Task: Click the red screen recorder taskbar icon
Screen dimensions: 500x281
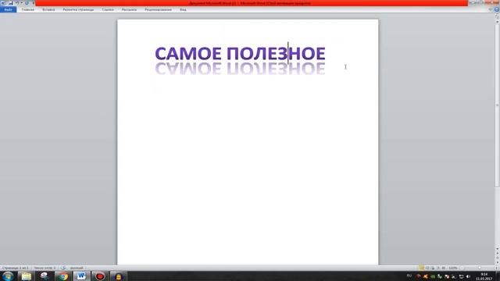Action: click(100, 276)
